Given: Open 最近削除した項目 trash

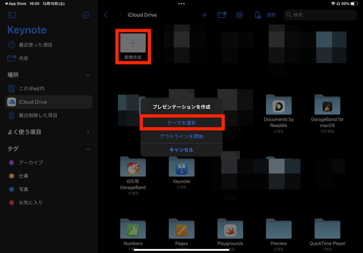Looking at the screenshot, I should tap(48, 115).
